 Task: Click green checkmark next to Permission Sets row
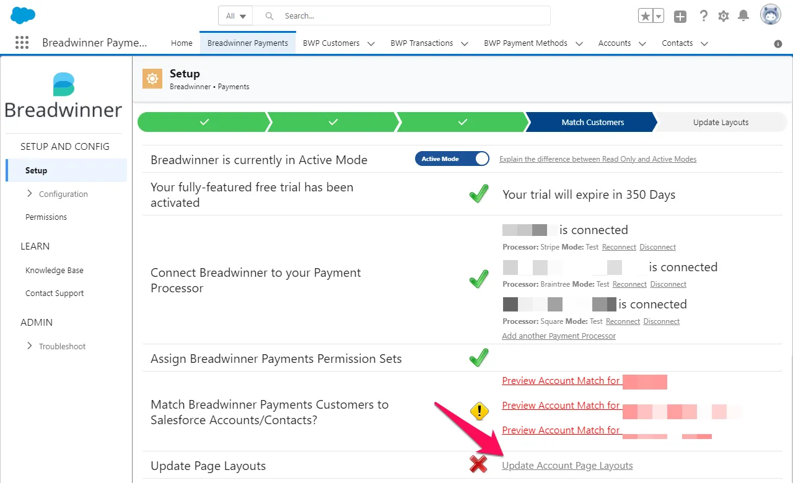478,357
